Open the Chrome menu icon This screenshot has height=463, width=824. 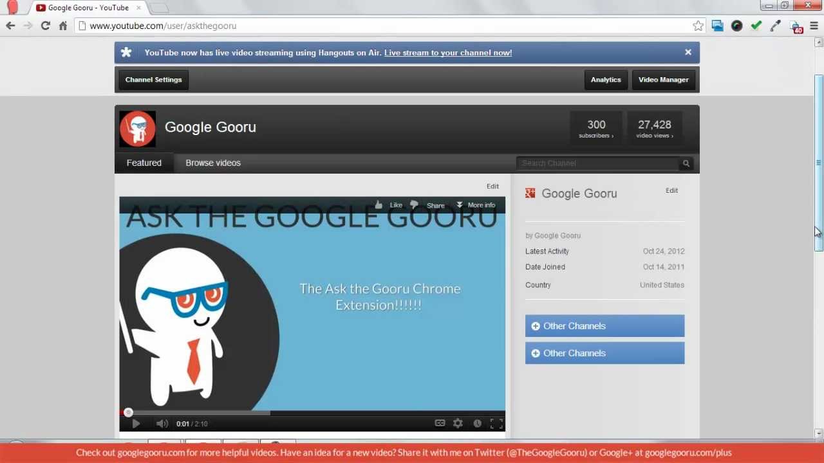814,26
